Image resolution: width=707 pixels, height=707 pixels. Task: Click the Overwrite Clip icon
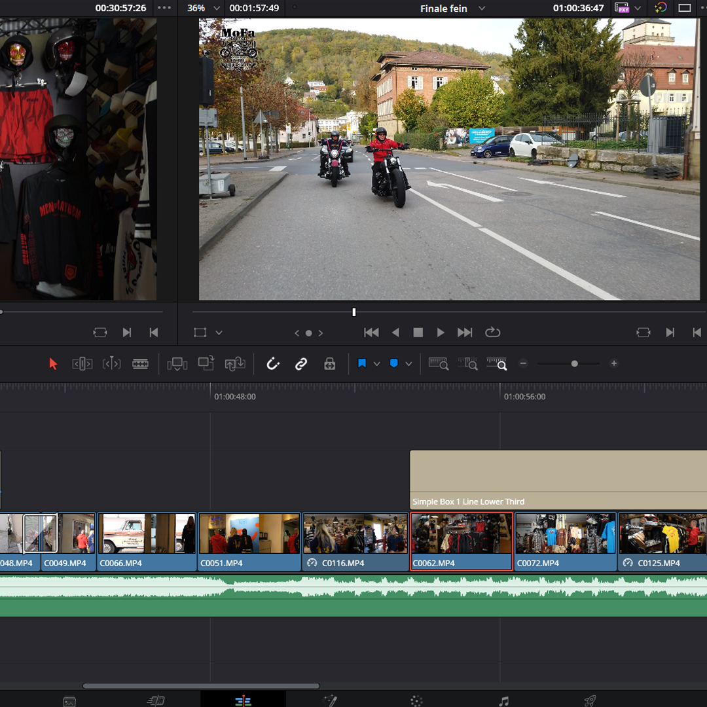click(206, 363)
